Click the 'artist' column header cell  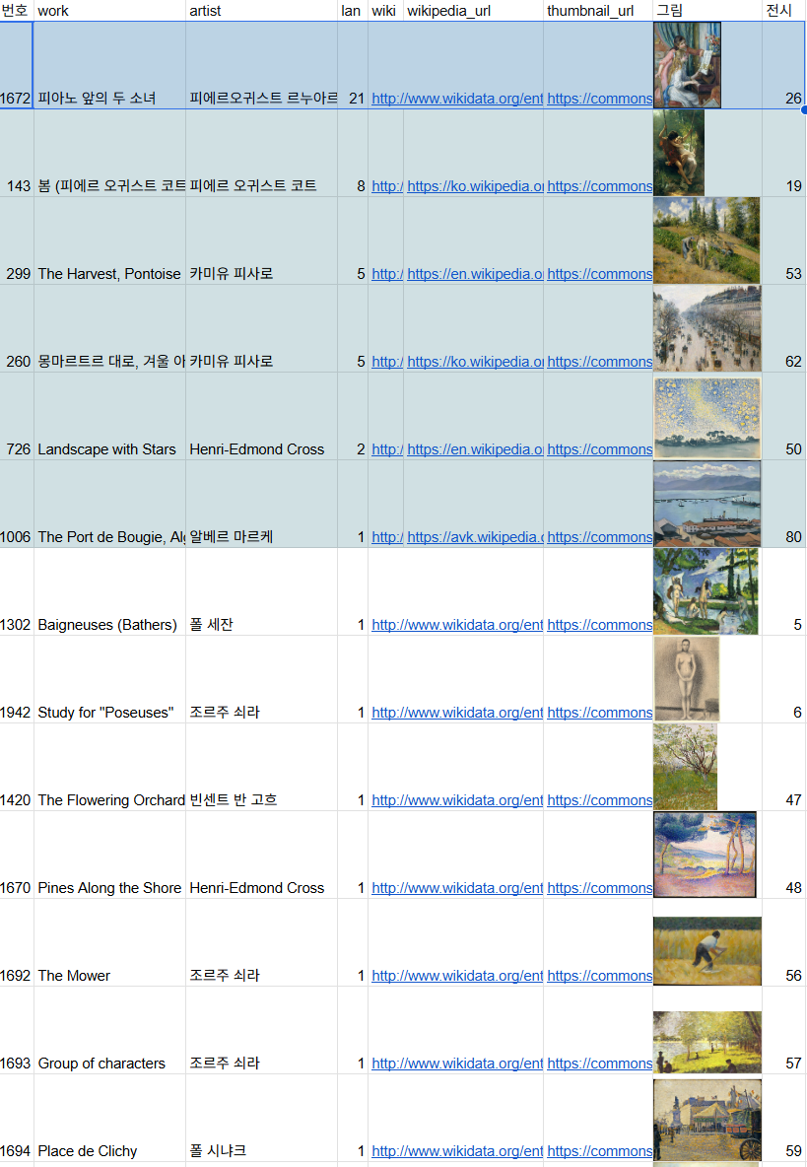point(262,11)
